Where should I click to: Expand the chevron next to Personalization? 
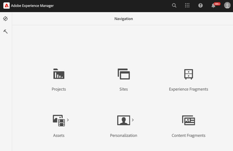[x=133, y=120]
